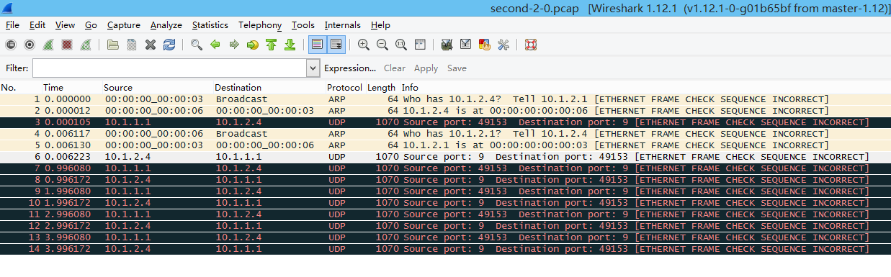Stop the running capture (red square)
This screenshot has width=891, height=277.
pyautogui.click(x=67, y=45)
